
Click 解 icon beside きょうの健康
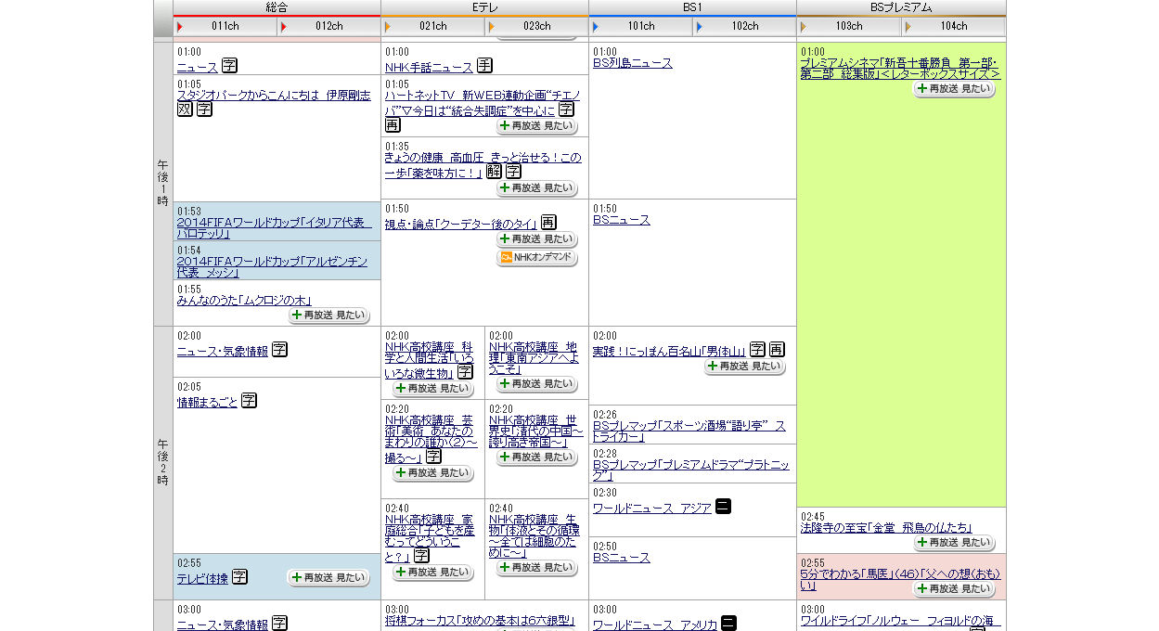[x=494, y=171]
